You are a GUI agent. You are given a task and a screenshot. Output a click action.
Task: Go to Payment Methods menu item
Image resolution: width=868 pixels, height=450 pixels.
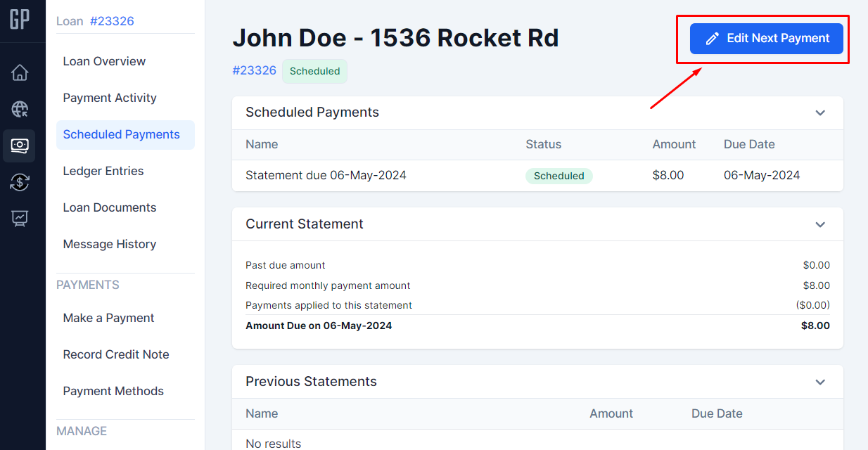click(113, 391)
